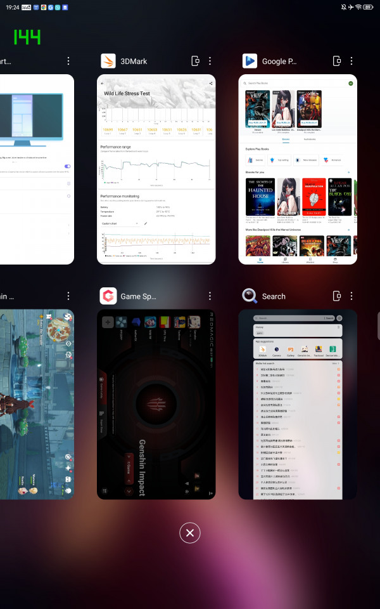Open the card showing a monitor illustration
Image resolution: width=380 pixels, height=609 pixels.
point(37,169)
